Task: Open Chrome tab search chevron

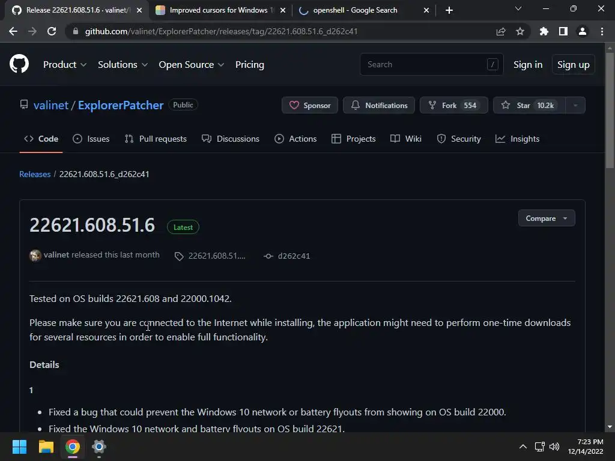Action: click(x=518, y=8)
